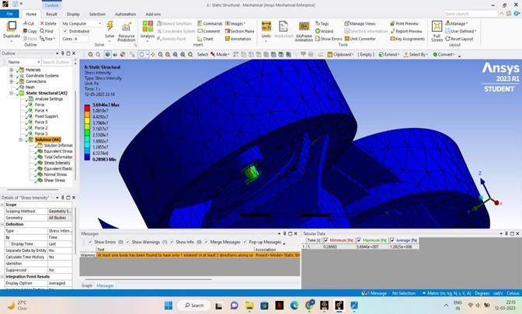
Task: Uncheck the Minimum [Pa] column checkbox
Action: click(326, 240)
